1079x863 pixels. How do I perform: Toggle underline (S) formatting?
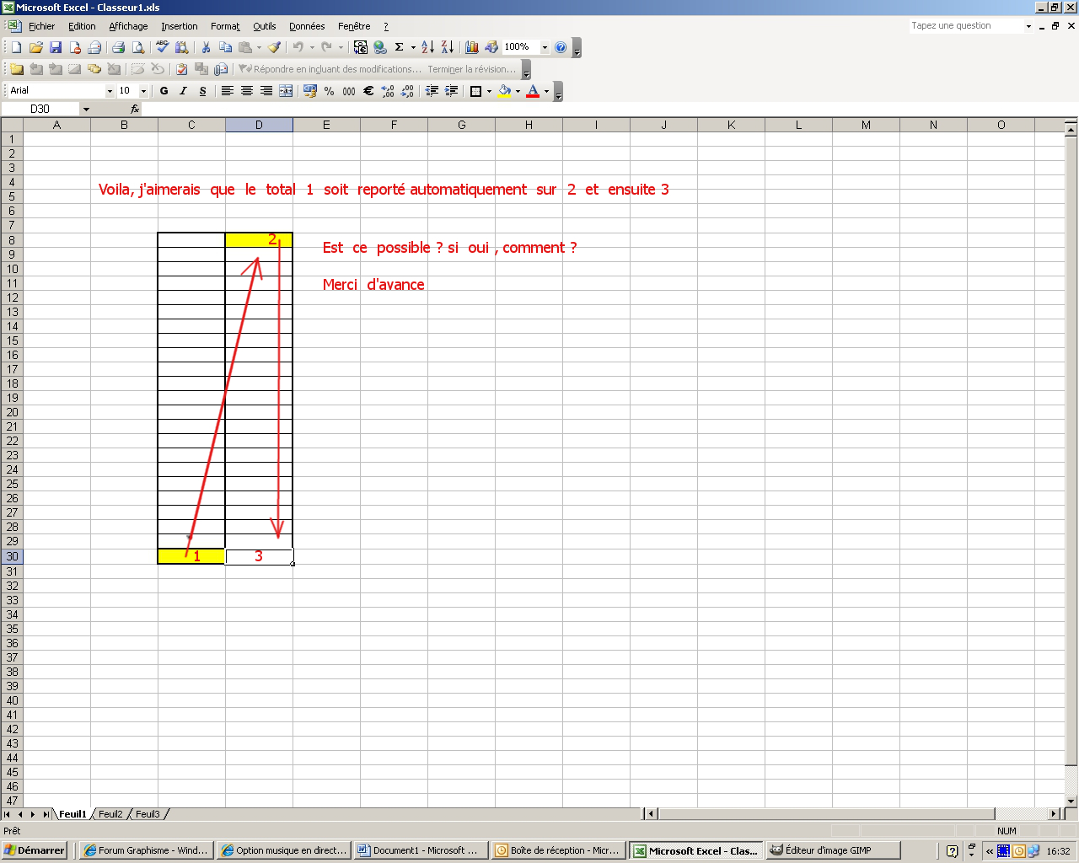pos(202,91)
